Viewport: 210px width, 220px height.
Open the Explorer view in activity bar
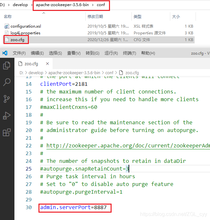[x=7, y=66]
